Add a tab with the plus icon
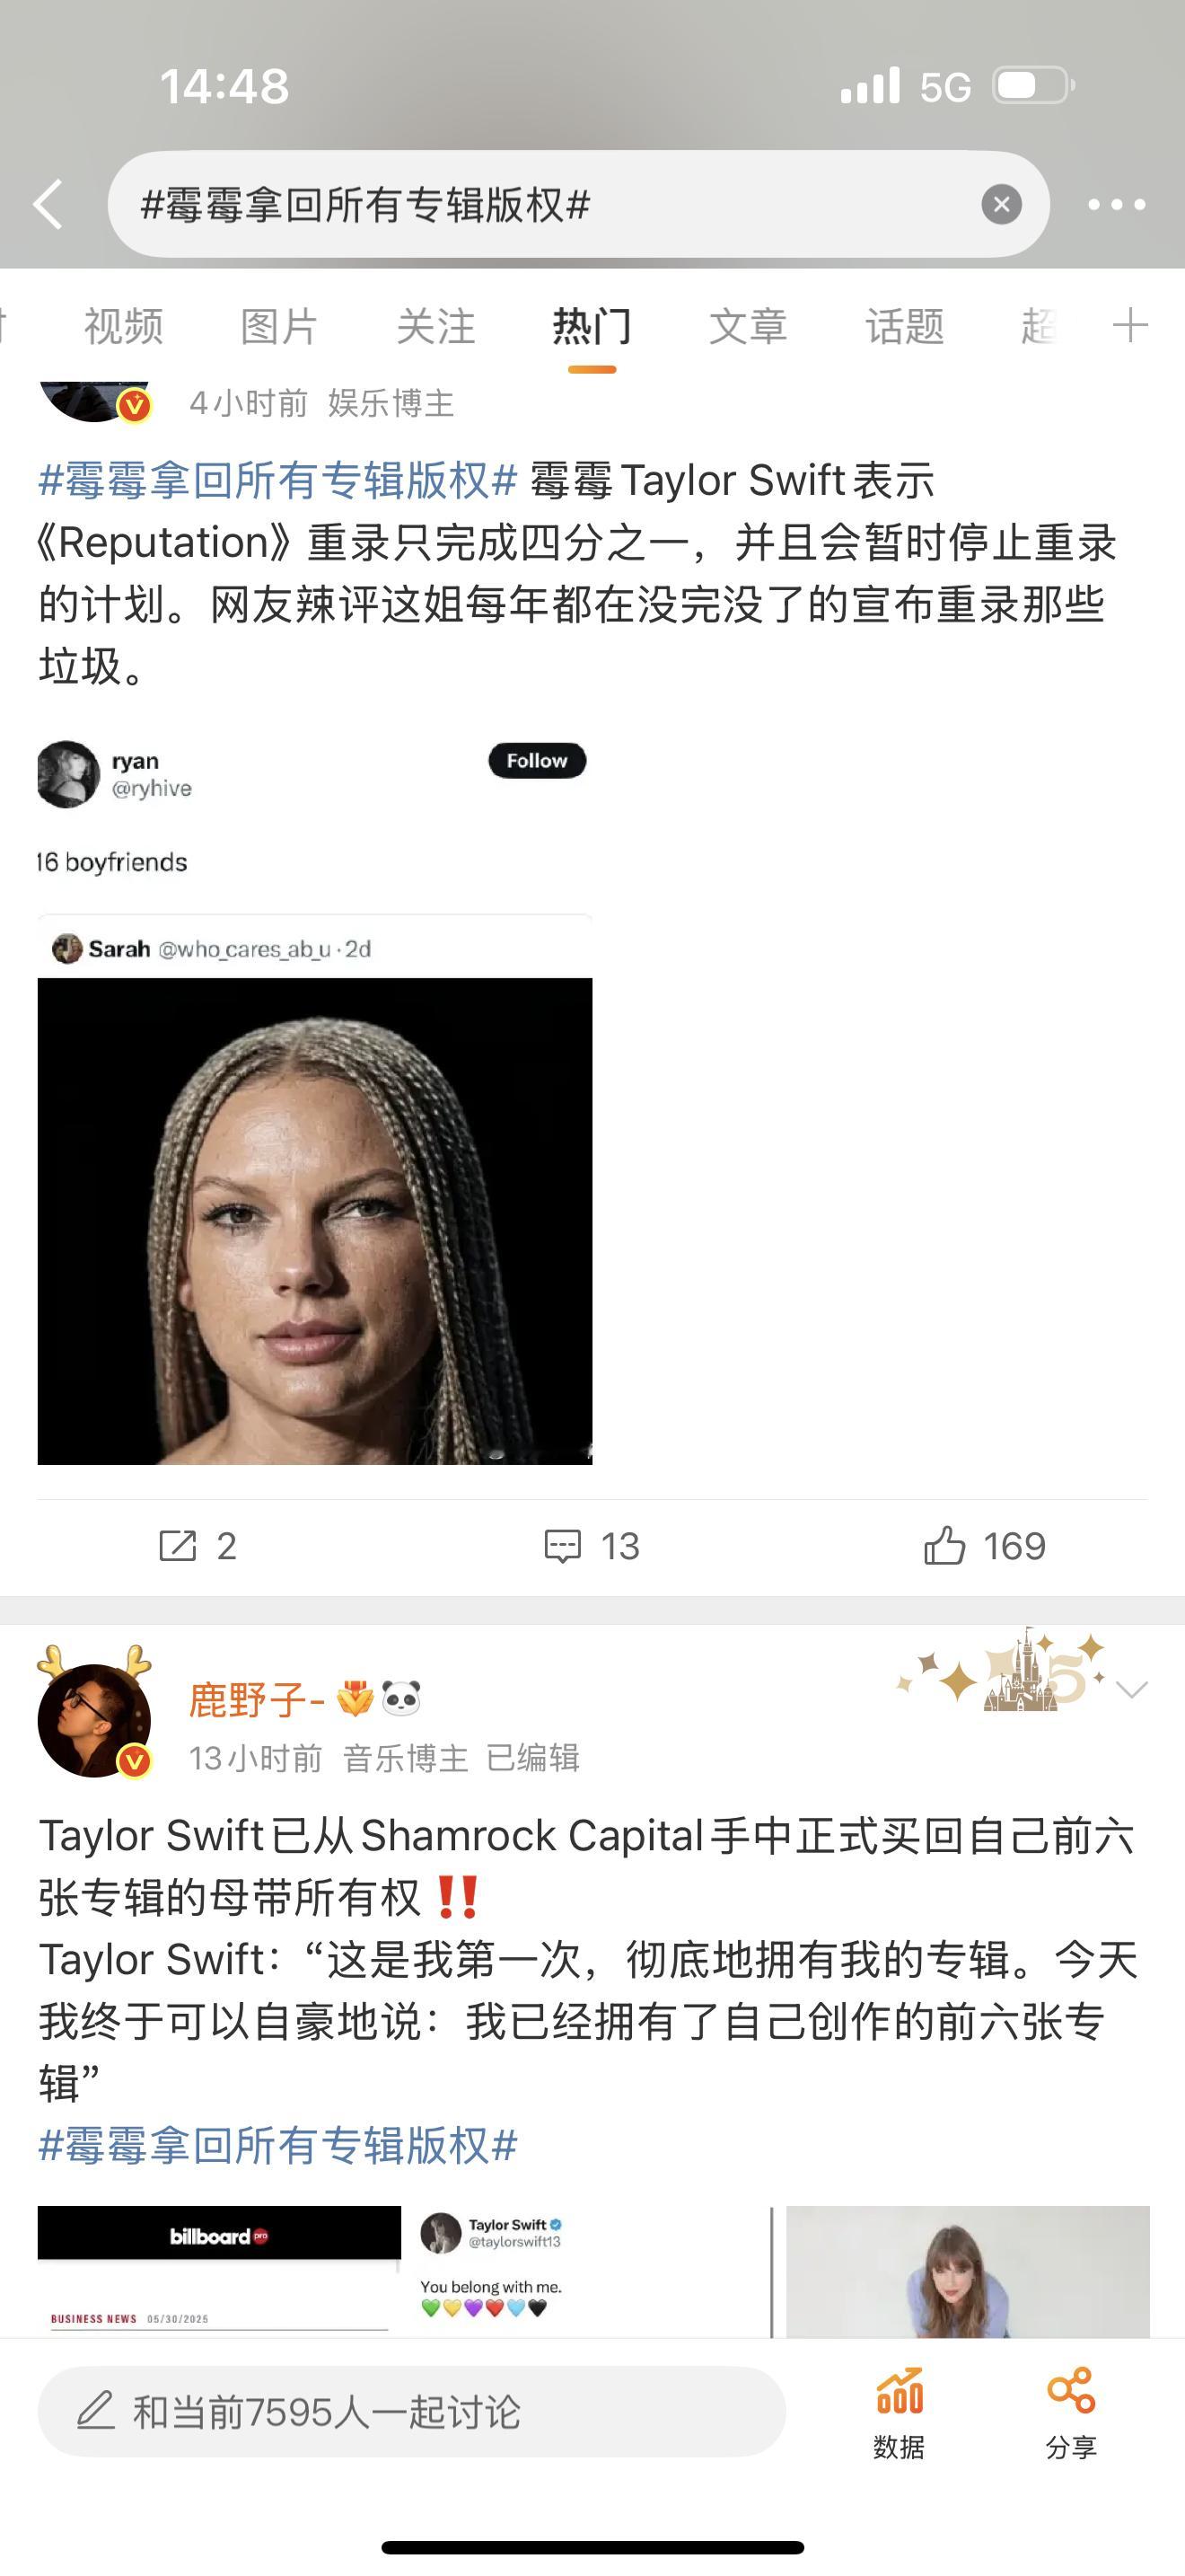1185x2576 pixels. pyautogui.click(x=1130, y=325)
